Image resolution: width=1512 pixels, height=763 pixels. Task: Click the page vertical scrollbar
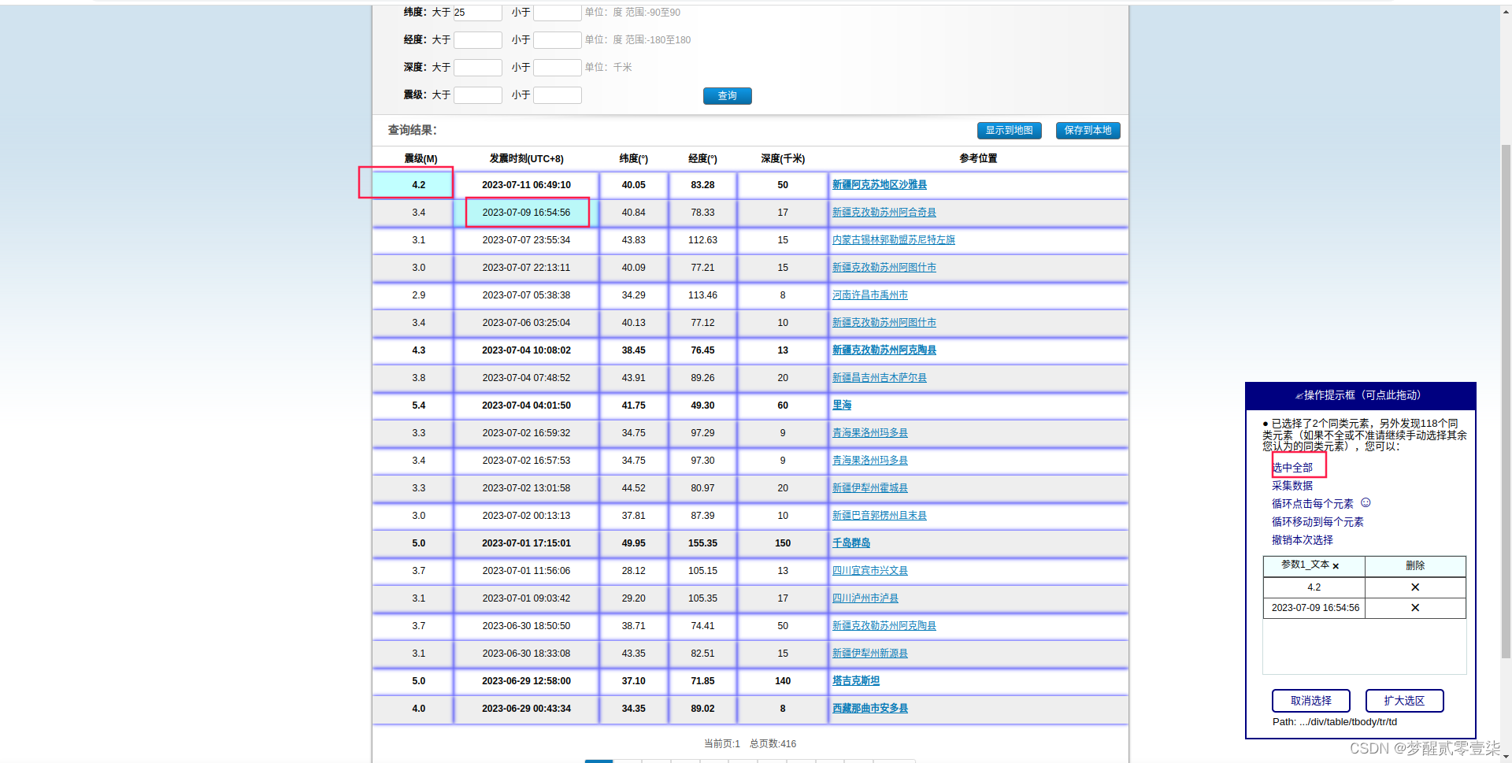tap(1506, 402)
